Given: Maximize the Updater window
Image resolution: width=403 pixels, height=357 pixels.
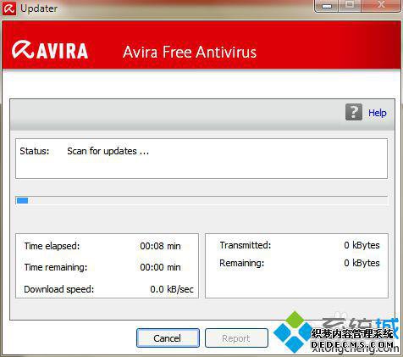Looking at the screenshot, I should [x=350, y=6].
